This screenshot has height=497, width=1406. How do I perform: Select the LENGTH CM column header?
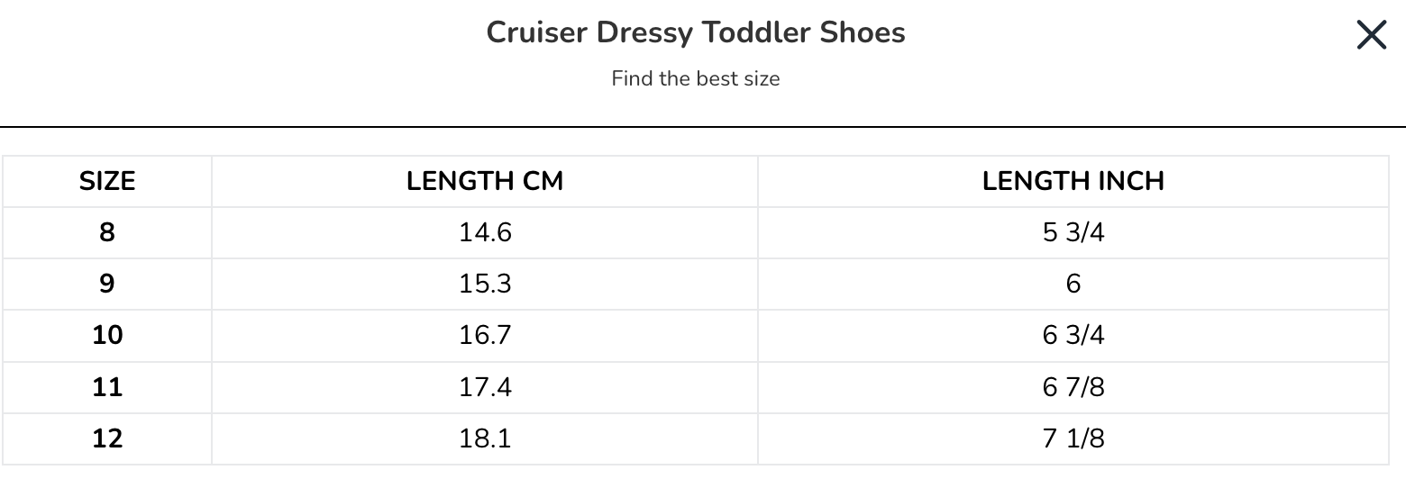485,181
